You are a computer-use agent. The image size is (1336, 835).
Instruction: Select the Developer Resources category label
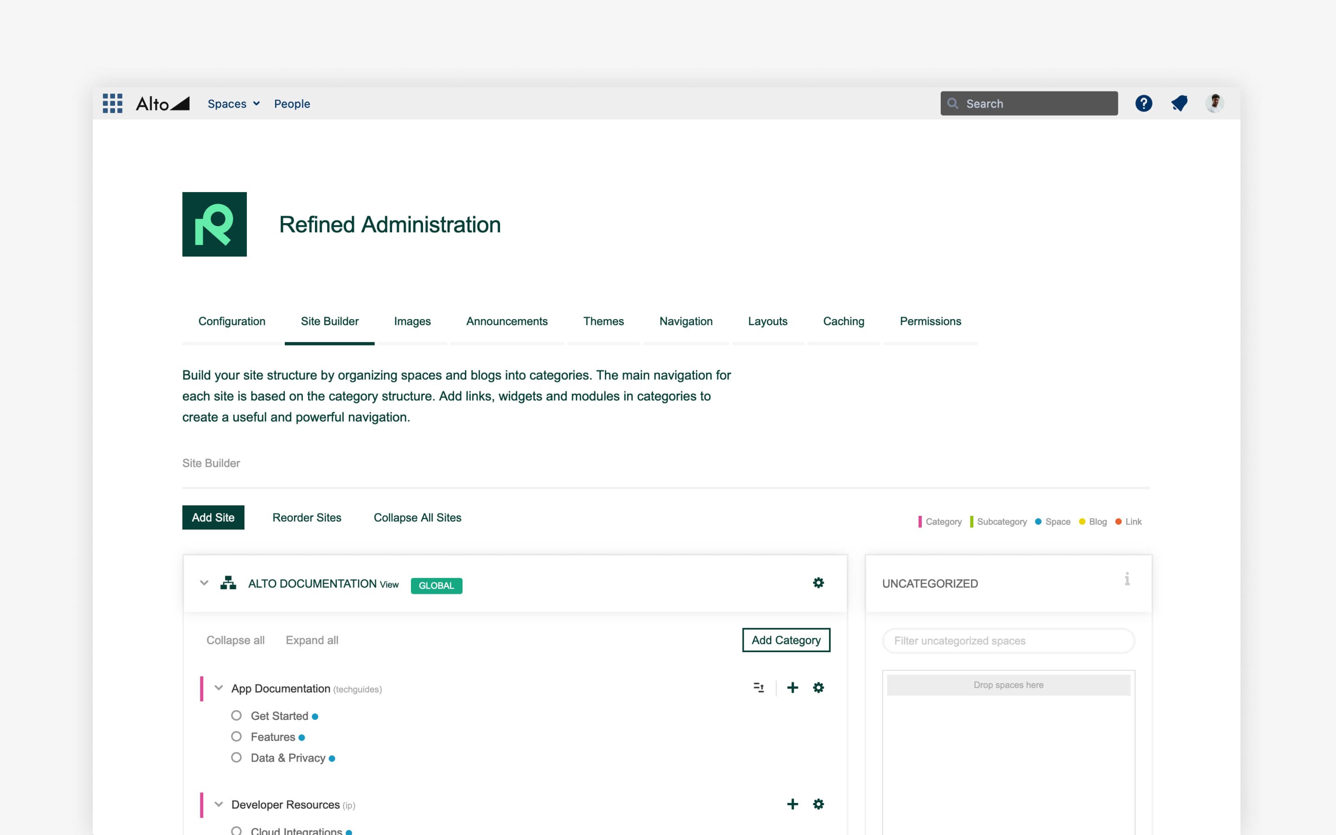click(285, 805)
